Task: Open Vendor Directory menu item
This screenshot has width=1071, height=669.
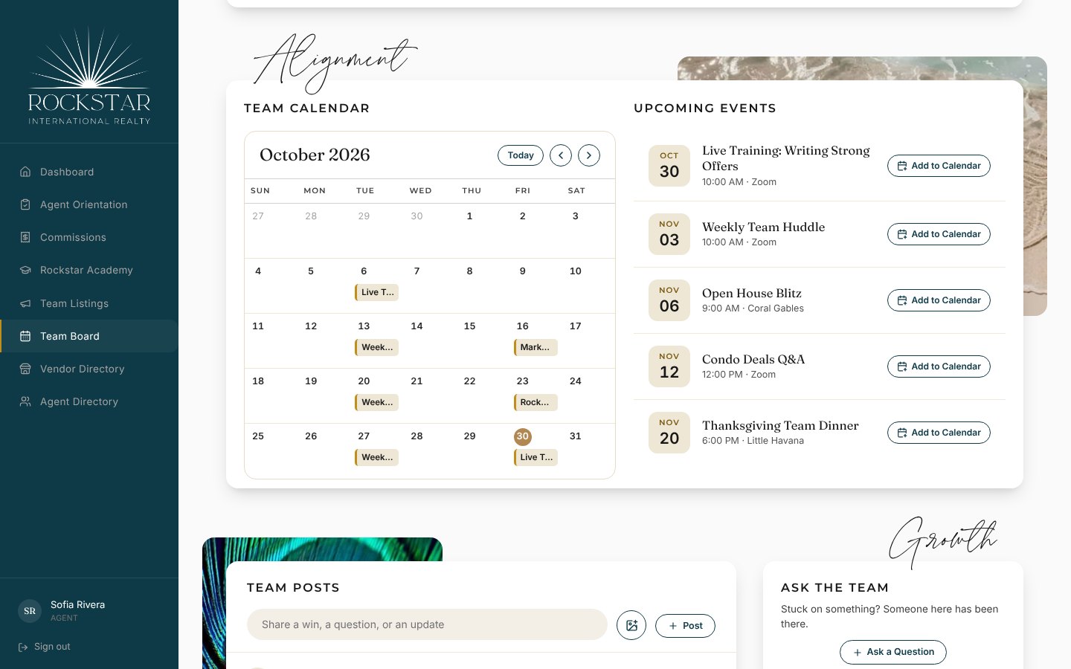Action: [89, 369]
